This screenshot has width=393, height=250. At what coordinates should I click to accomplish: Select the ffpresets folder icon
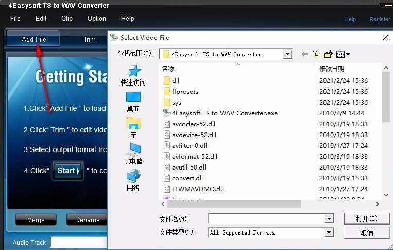(x=167, y=91)
